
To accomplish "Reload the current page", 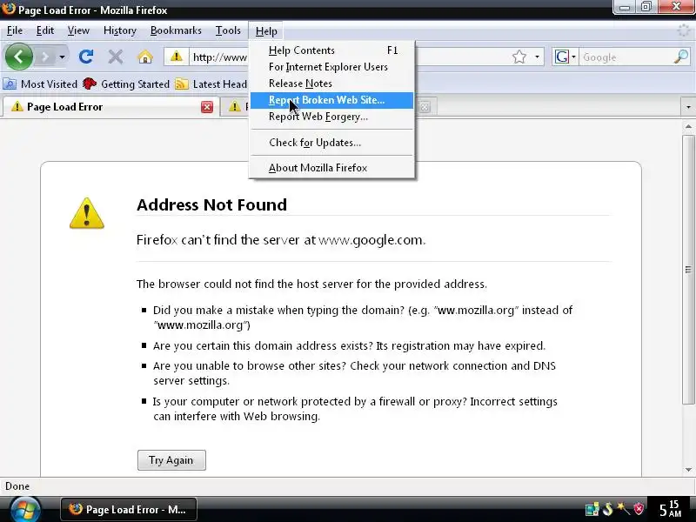I will 86,57.
